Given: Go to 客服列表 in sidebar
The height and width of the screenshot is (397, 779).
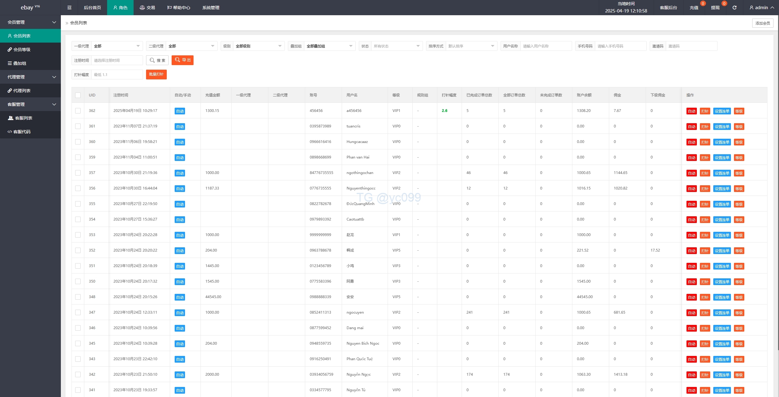Looking at the screenshot, I should tap(23, 118).
